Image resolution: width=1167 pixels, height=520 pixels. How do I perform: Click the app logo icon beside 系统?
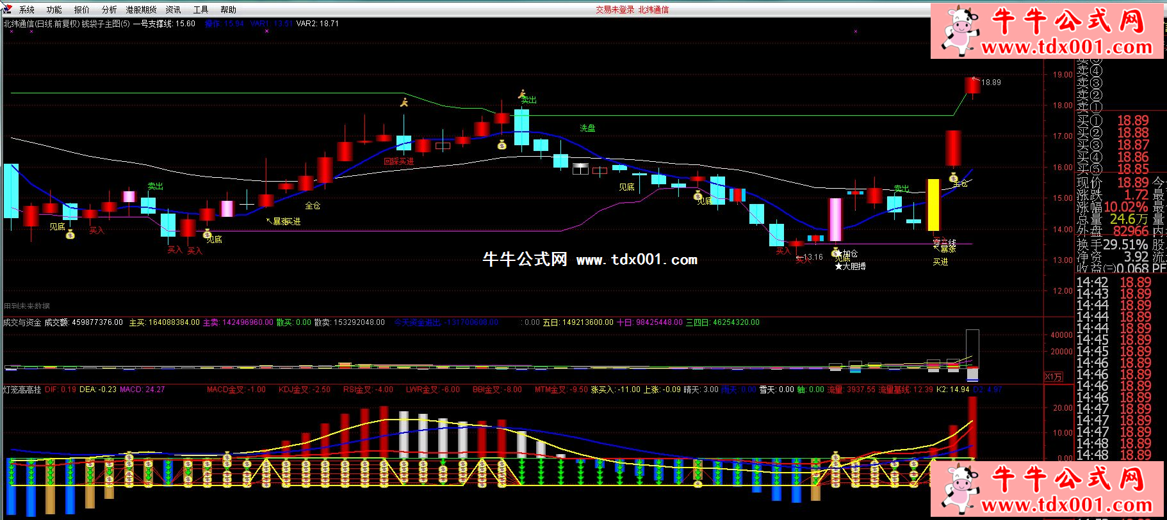pos(7,9)
